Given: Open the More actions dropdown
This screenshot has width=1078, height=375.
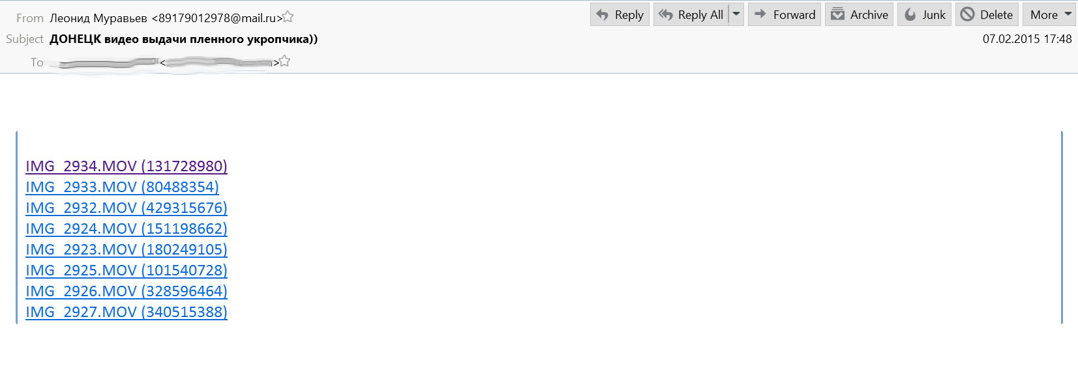Looking at the screenshot, I should 1051,15.
